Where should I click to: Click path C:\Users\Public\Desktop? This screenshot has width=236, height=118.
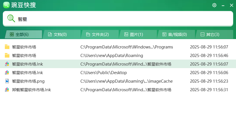tap(104, 73)
